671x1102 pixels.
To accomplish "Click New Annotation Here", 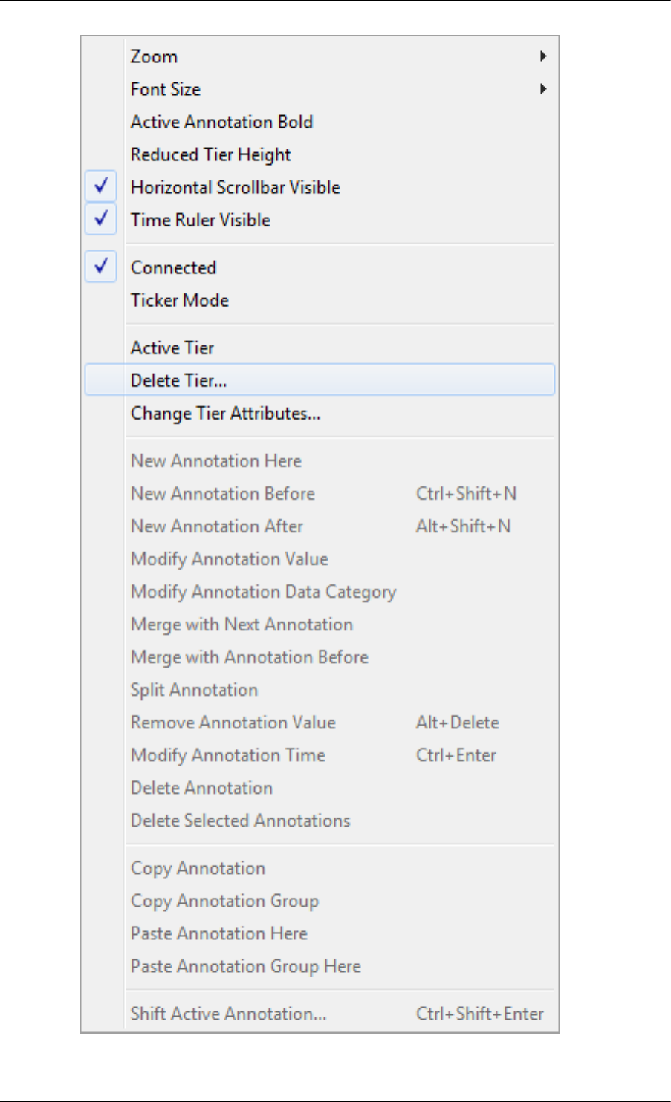I will click(215, 460).
